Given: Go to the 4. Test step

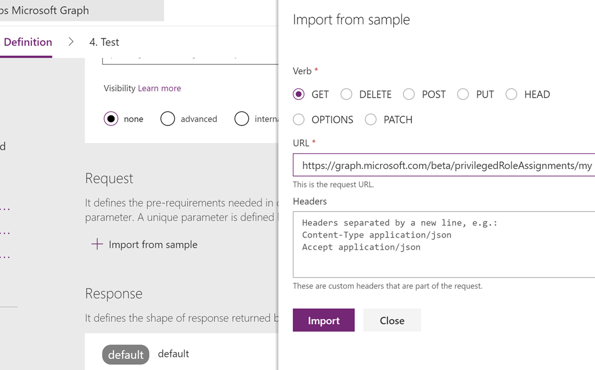Looking at the screenshot, I should tap(104, 42).
